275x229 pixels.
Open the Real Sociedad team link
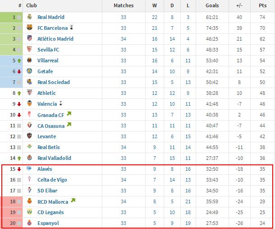tap(54, 82)
